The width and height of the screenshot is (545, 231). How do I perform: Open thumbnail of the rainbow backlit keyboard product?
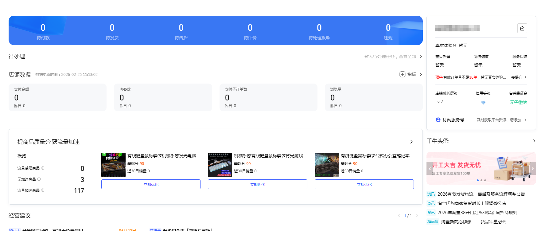pos(113,165)
